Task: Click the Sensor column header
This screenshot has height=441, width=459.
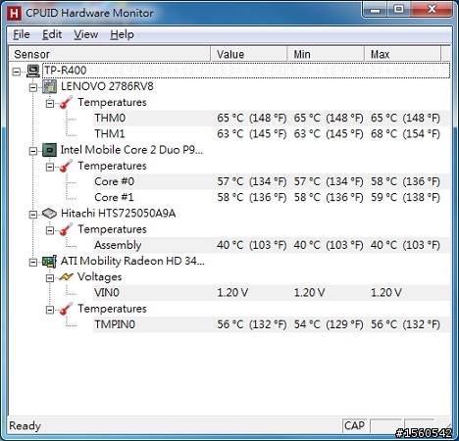Action: tap(109, 54)
